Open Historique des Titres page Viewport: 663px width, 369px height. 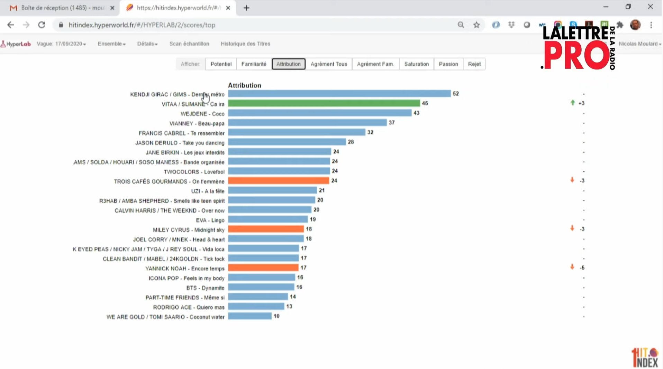245,44
